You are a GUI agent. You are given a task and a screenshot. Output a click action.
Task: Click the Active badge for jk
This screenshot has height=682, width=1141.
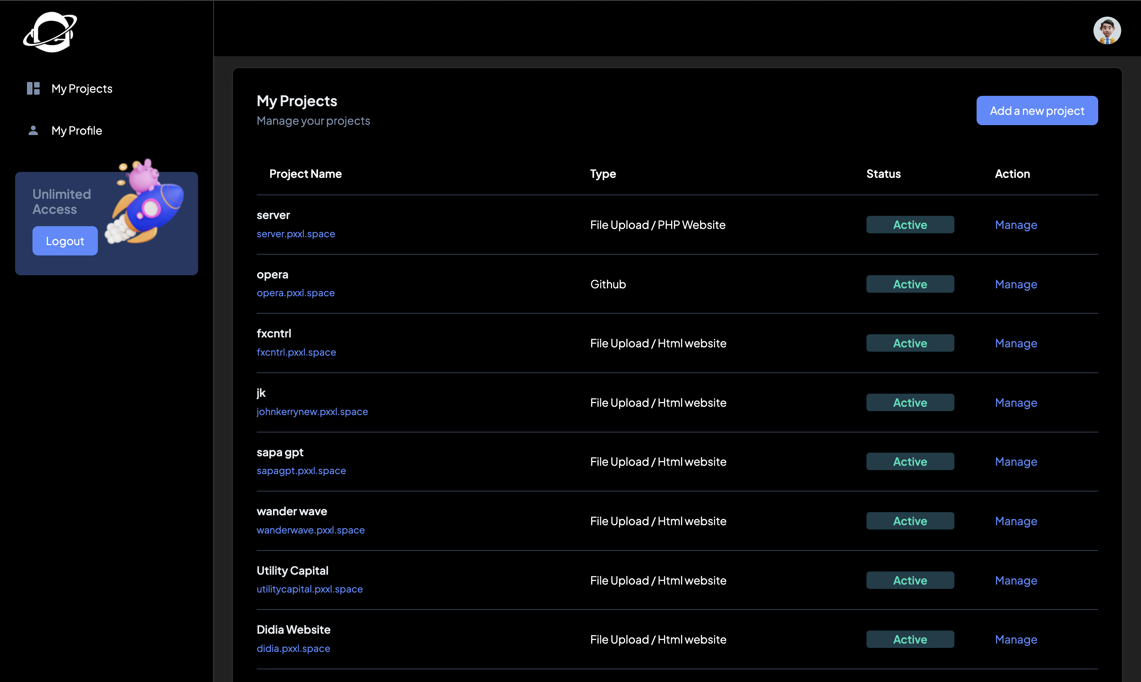[x=910, y=402]
